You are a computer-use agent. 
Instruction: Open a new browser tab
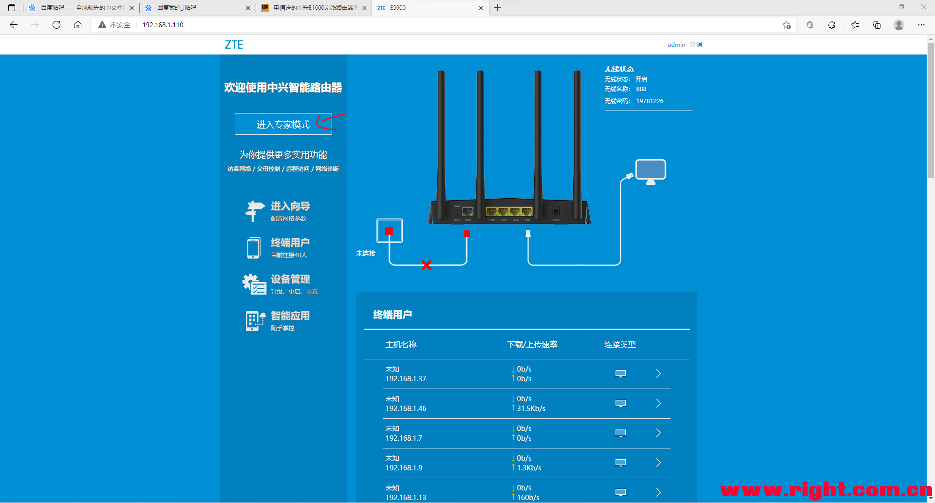tap(497, 8)
